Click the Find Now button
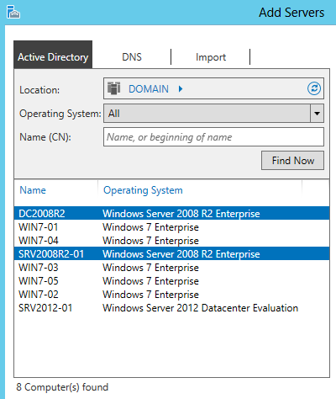336x399 pixels. [x=292, y=161]
